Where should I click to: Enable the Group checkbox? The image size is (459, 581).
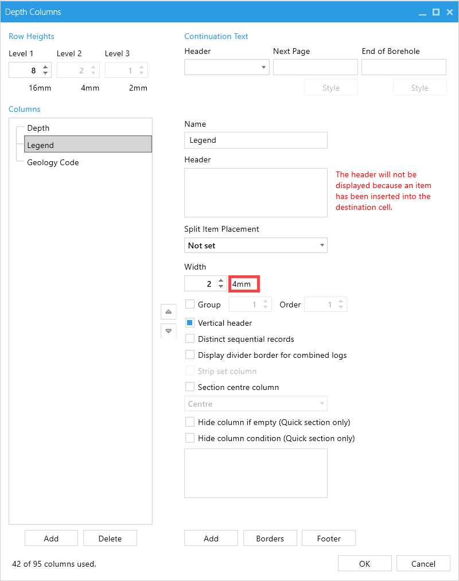(x=190, y=304)
